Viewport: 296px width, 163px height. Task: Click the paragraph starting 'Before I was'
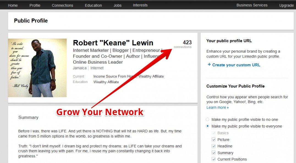[x=100, y=134]
